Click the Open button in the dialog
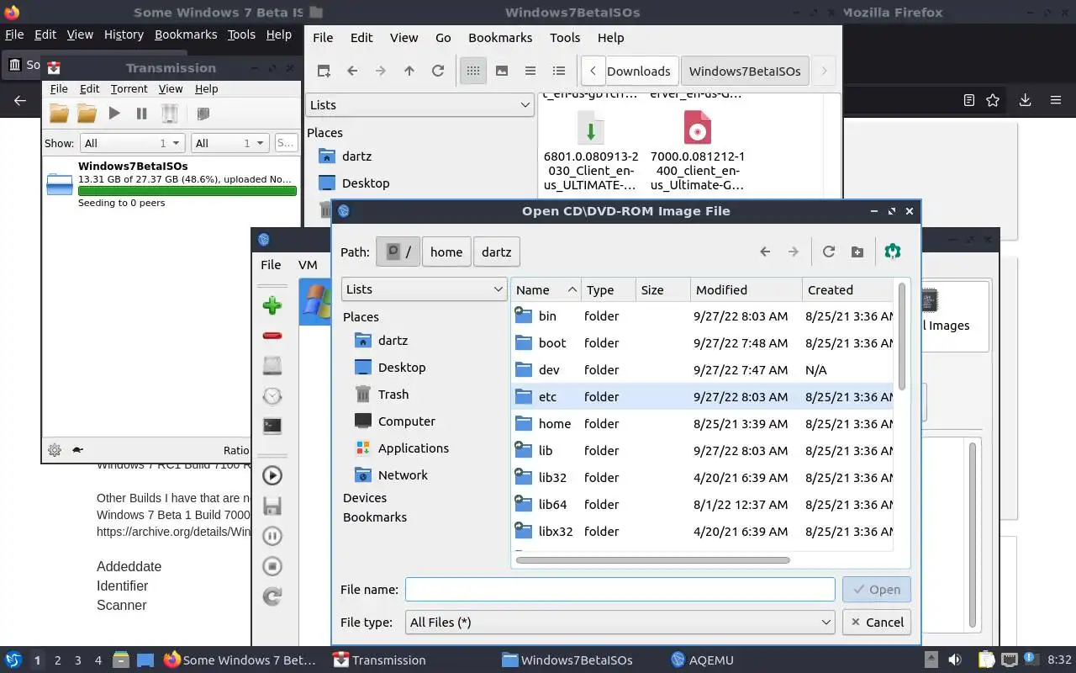The width and height of the screenshot is (1076, 673). [x=876, y=590]
